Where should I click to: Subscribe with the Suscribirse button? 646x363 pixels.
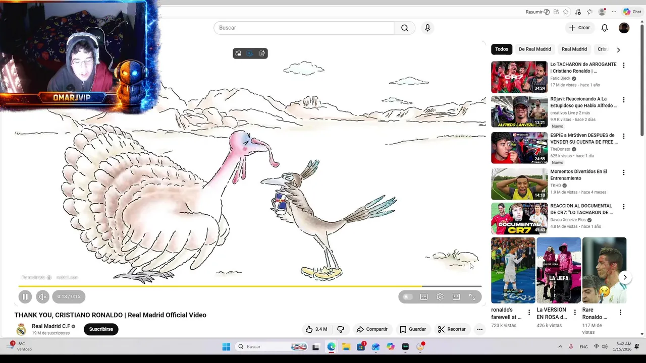(101, 329)
